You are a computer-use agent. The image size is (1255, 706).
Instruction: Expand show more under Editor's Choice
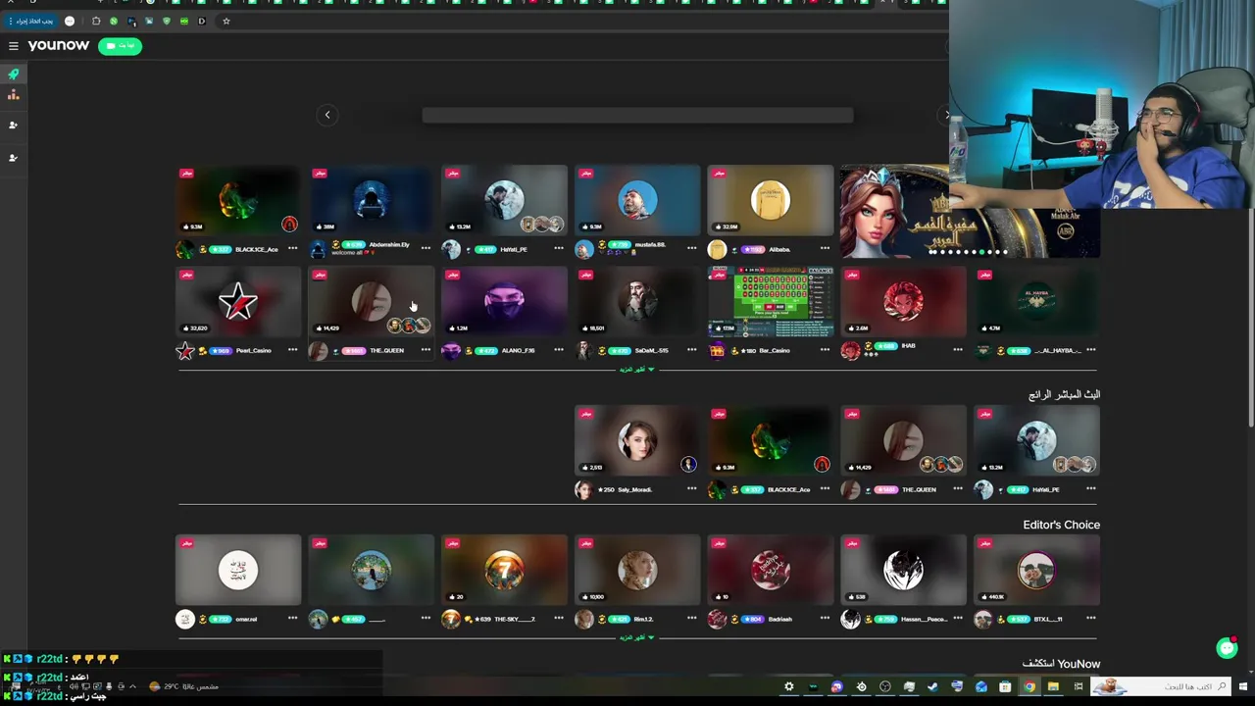click(x=638, y=637)
